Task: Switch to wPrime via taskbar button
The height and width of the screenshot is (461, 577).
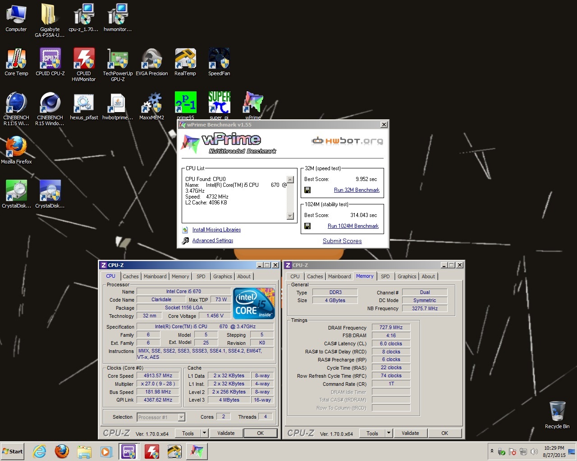Action: coord(197,451)
